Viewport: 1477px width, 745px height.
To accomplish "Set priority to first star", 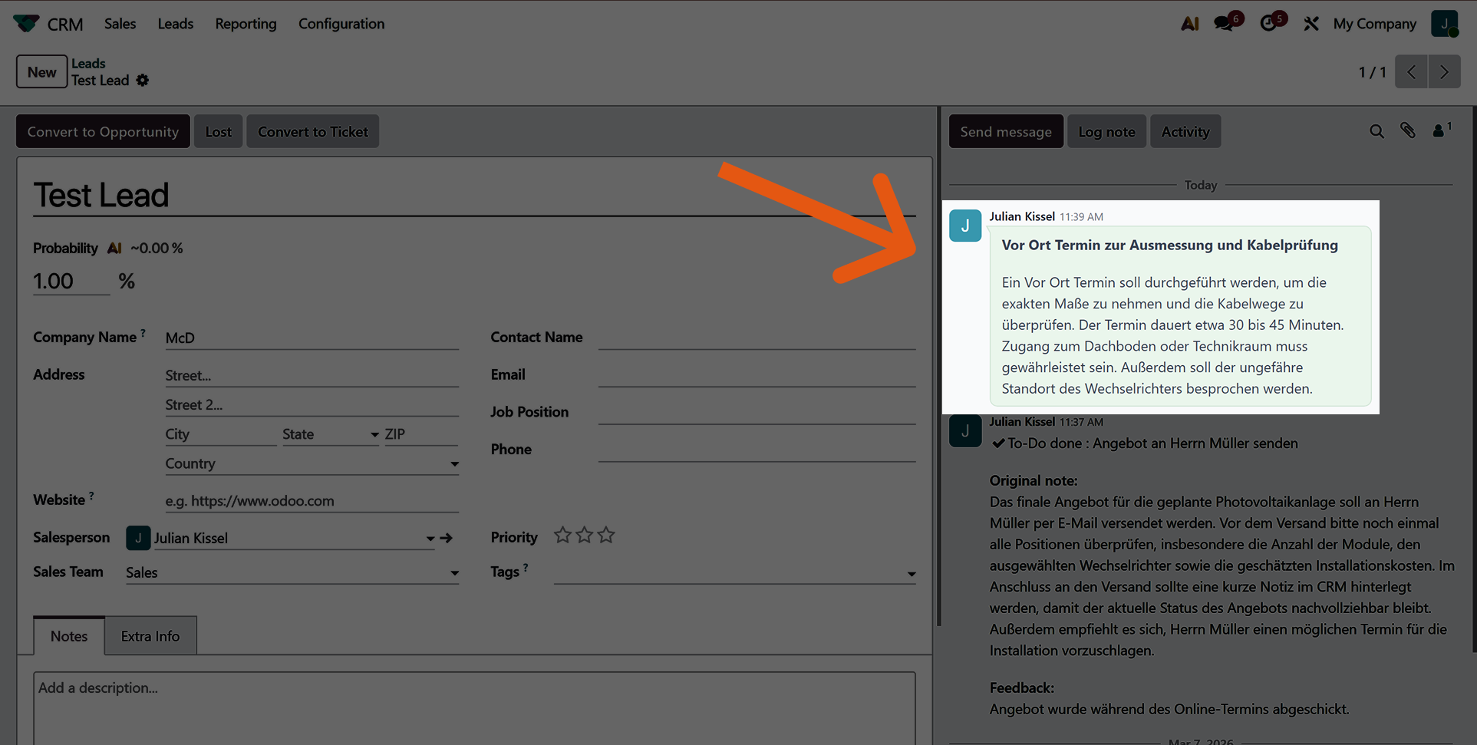I will click(562, 536).
